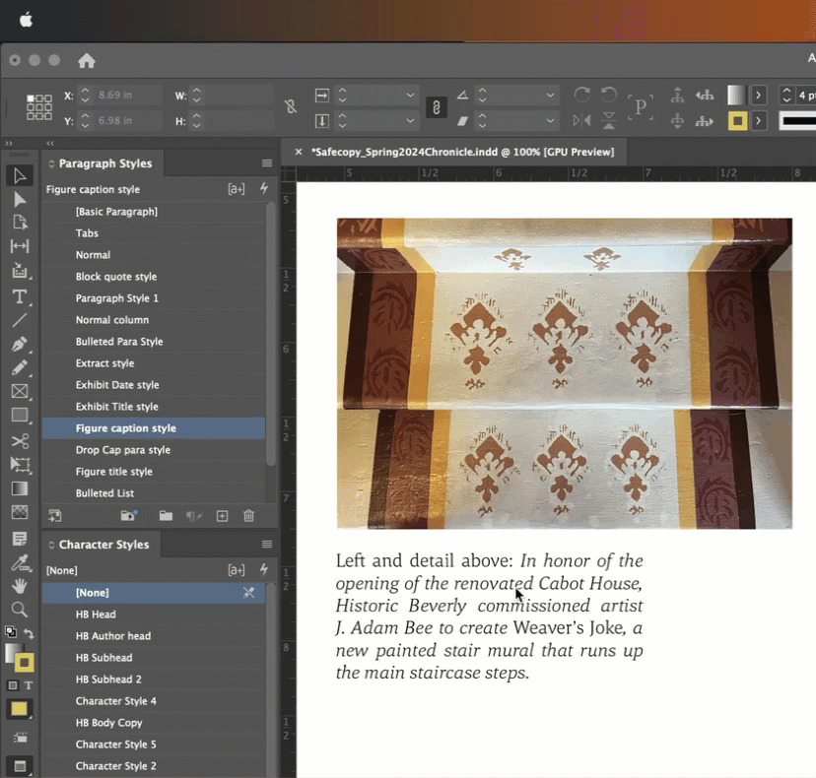Collapse the Paragraph Styles panel toggle

[51, 163]
